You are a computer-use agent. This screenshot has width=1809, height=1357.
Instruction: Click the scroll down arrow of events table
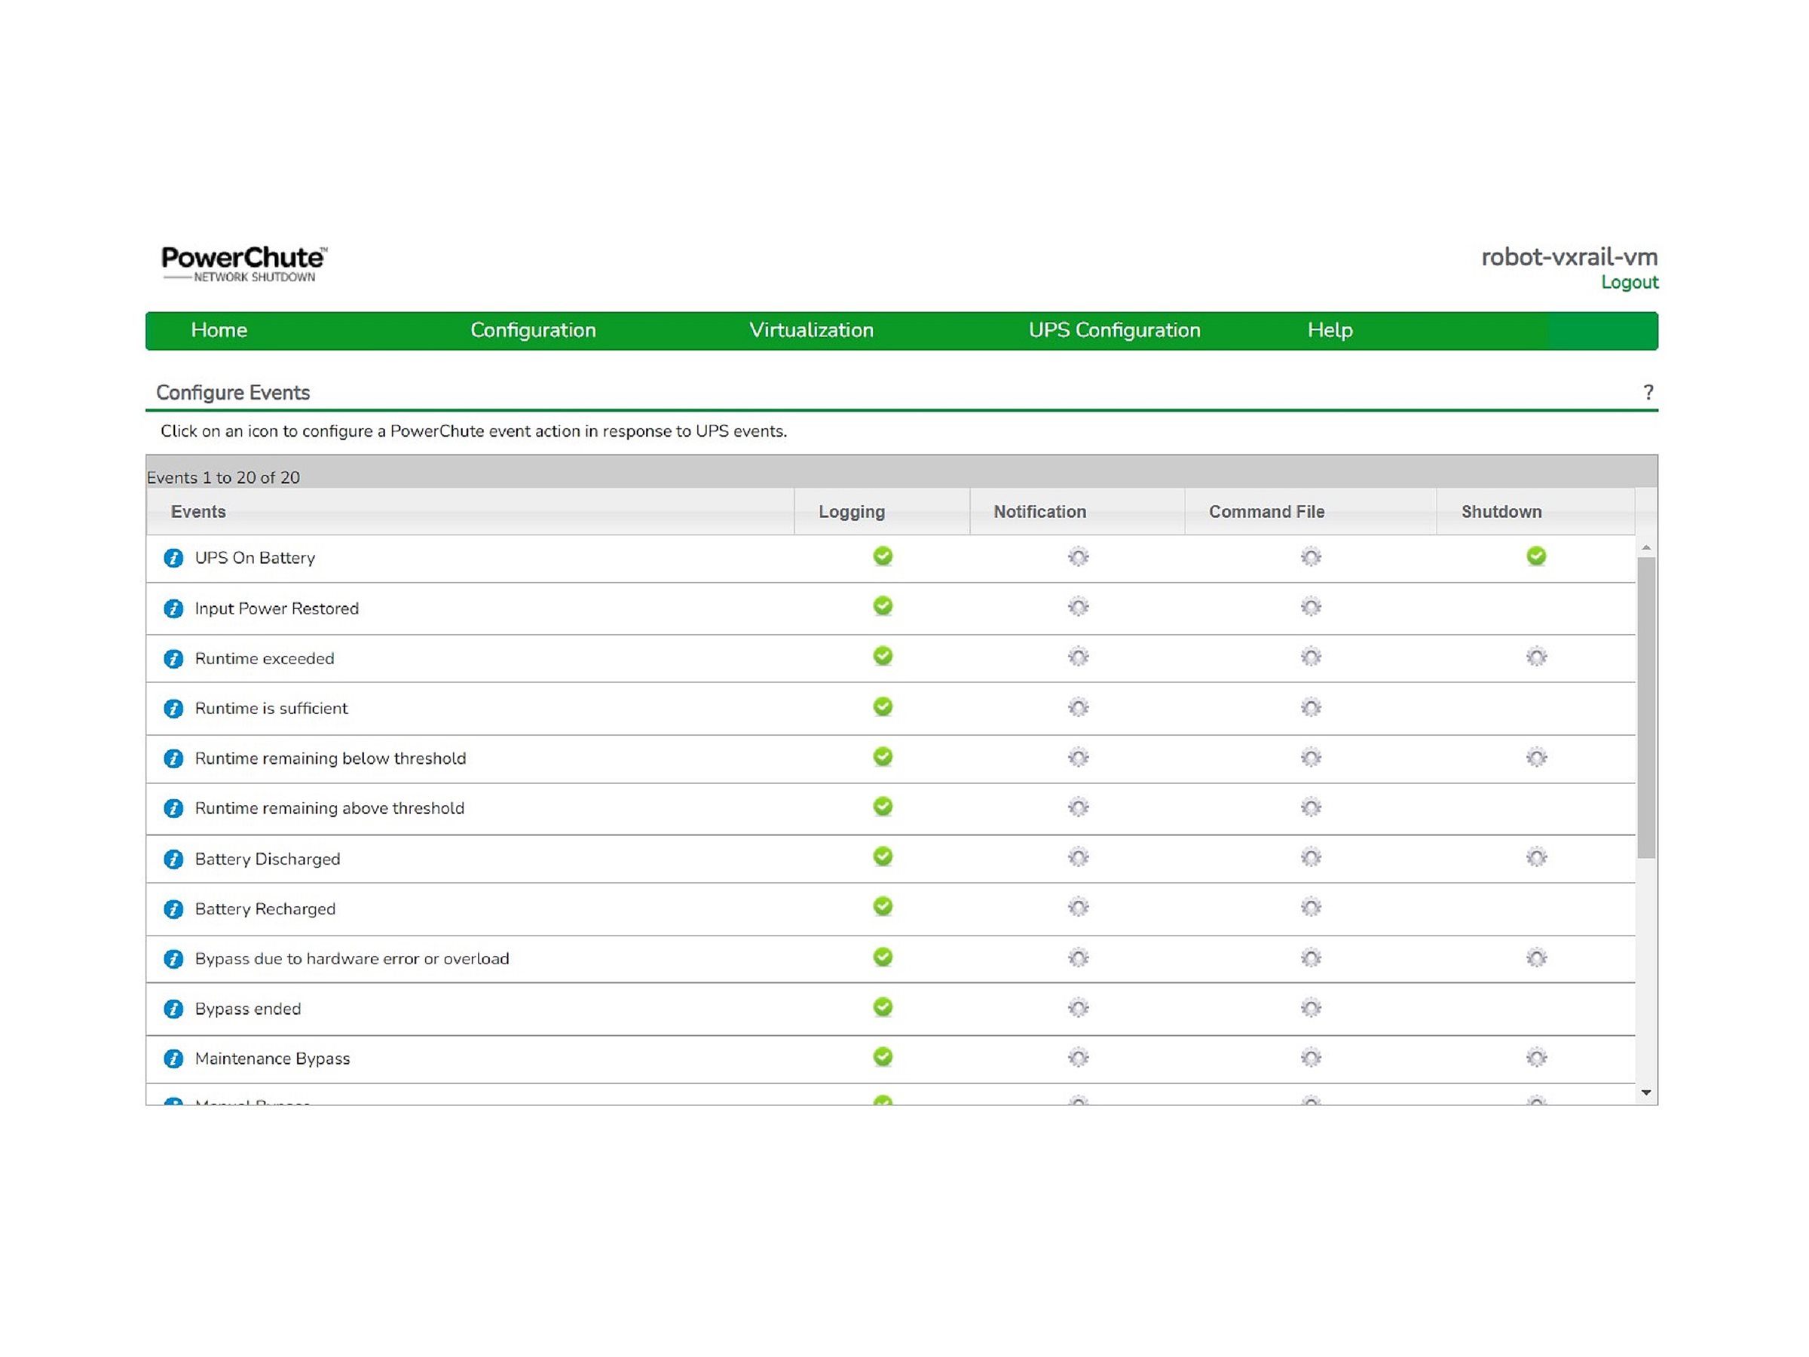click(1646, 1093)
